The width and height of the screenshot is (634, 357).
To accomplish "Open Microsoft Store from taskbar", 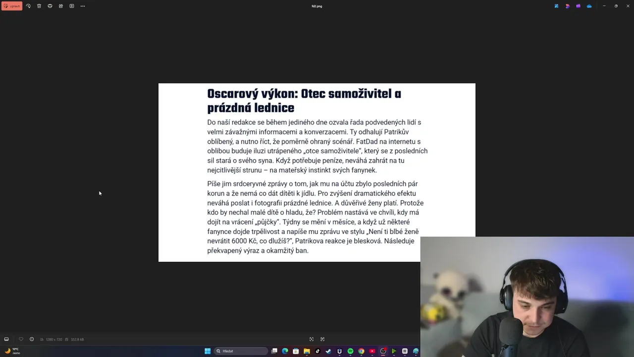I will (x=296, y=351).
